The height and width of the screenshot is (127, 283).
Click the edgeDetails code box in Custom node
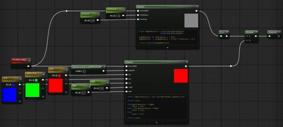167,37
